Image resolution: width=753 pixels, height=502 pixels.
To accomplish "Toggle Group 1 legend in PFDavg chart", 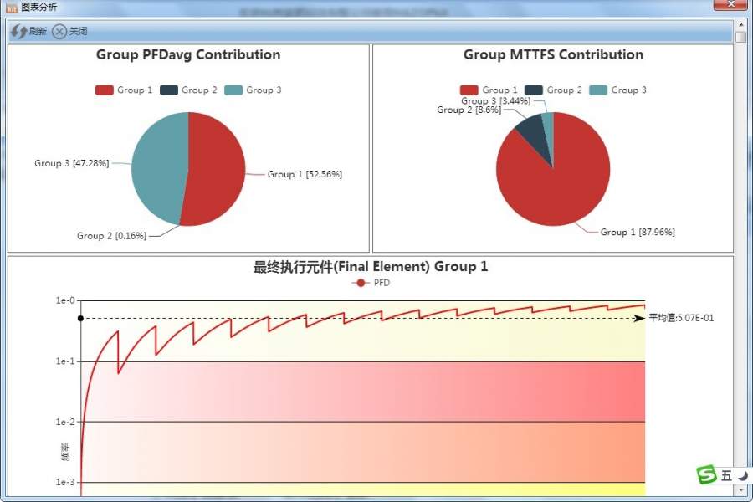I will tap(124, 90).
